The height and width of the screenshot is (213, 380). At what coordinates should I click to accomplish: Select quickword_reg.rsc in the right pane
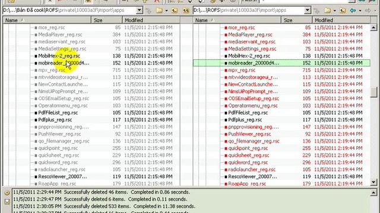click(248, 162)
